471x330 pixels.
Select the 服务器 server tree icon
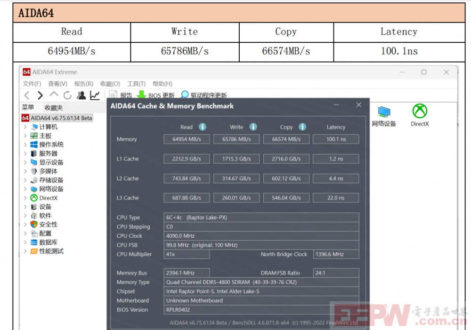coord(34,153)
